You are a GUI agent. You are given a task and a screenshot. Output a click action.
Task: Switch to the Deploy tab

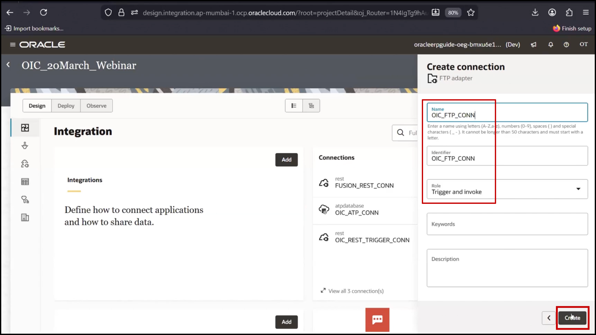click(66, 106)
